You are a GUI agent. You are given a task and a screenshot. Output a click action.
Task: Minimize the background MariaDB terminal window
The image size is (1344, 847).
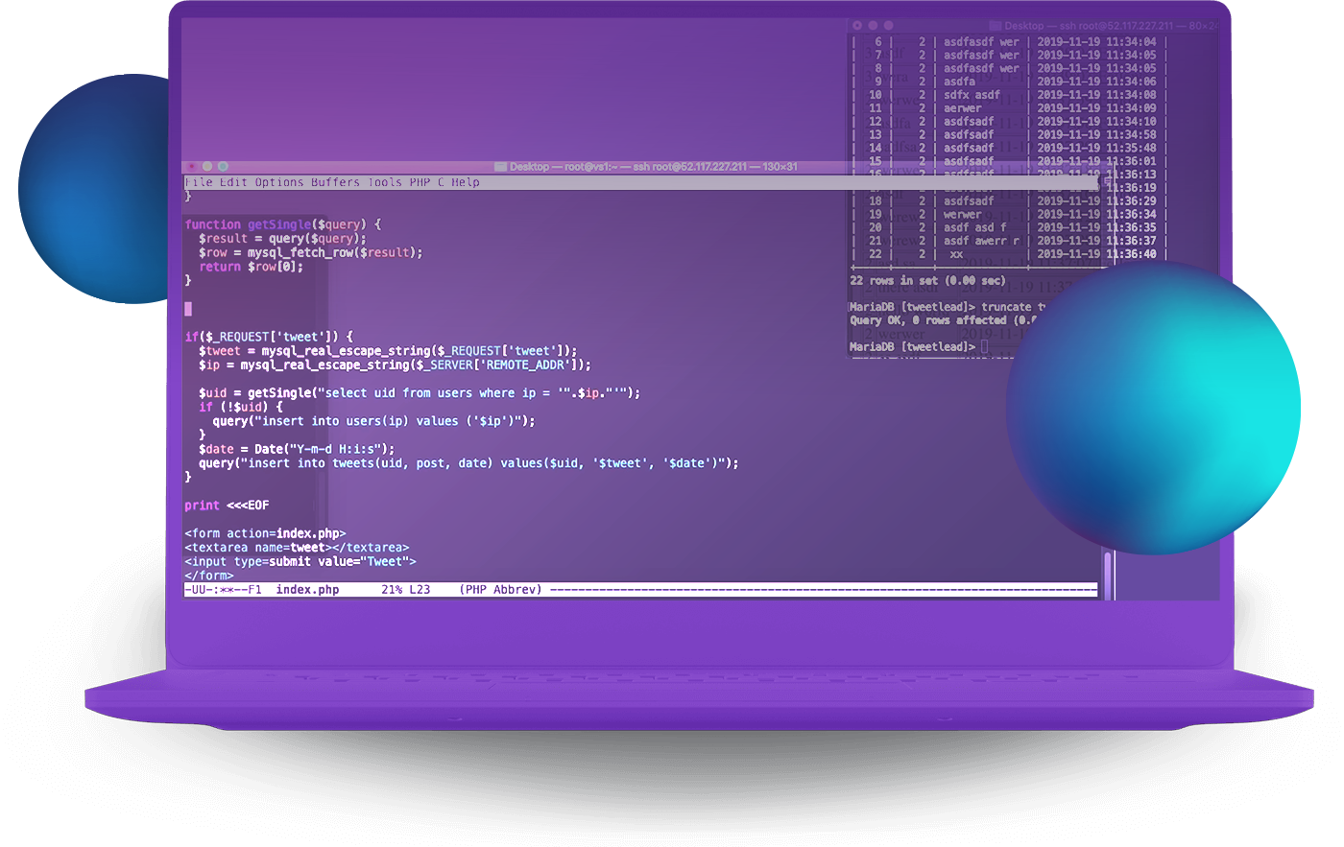coord(873,25)
